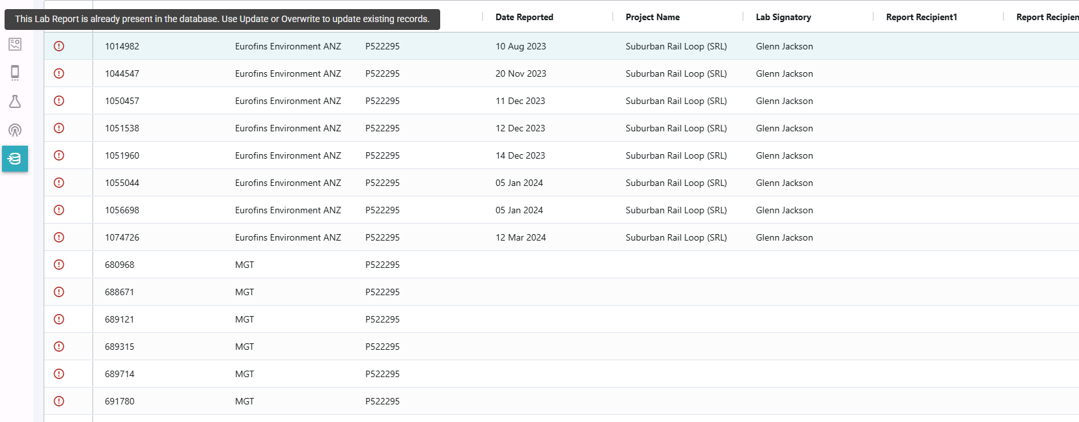Viewport: 1079px width, 422px height.
Task: Click Eurofins Environment ANZ in row 1074726
Action: pyautogui.click(x=288, y=237)
